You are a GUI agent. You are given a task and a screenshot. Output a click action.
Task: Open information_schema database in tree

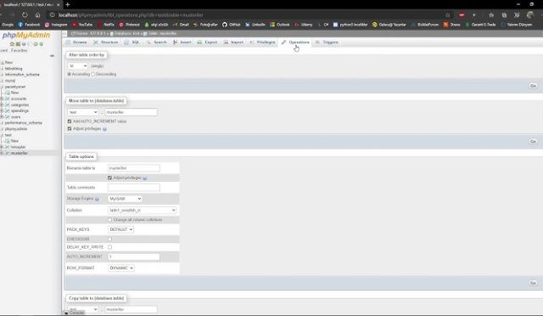pos(22,75)
